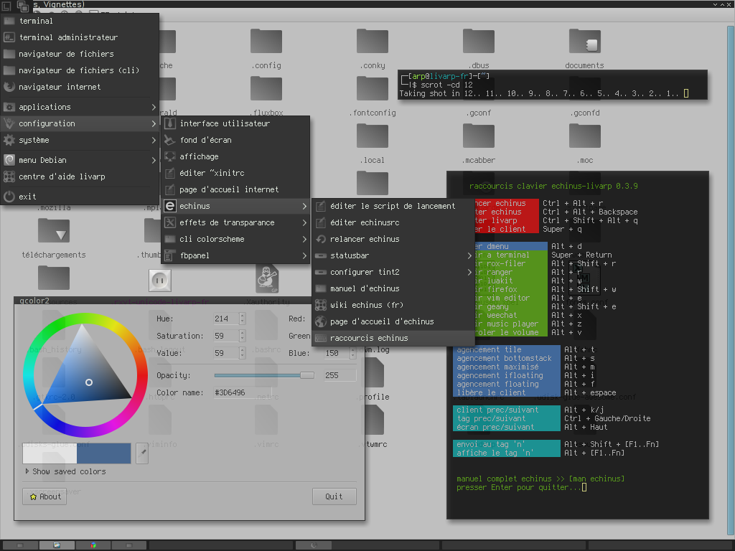Open the téléchargements folder icon

coord(54,230)
